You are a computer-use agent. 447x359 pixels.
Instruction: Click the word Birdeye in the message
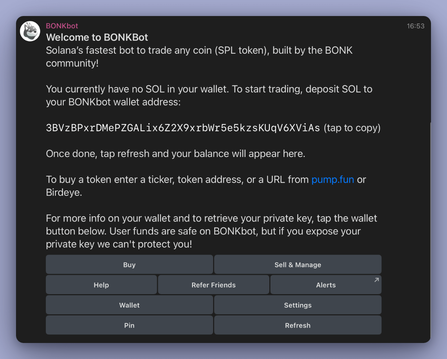click(x=64, y=192)
